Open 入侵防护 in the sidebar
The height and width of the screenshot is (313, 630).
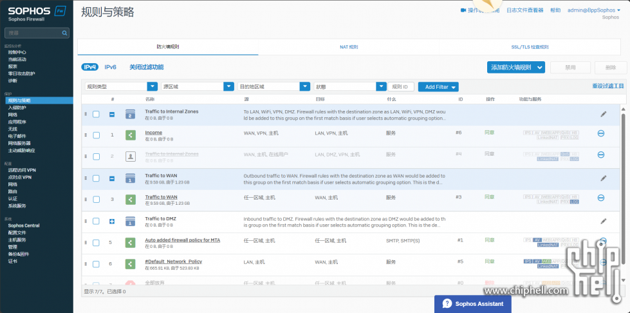click(17, 108)
